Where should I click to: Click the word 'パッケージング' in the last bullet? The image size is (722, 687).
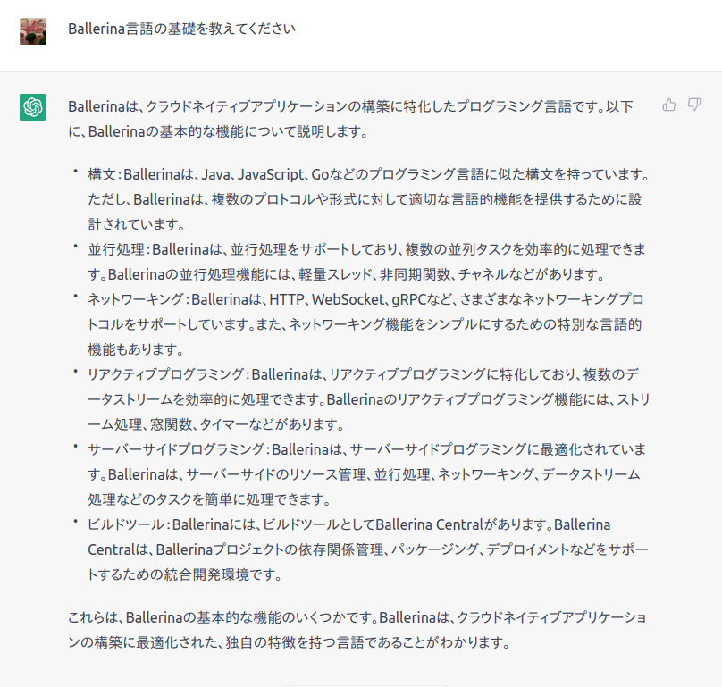pyautogui.click(x=429, y=548)
